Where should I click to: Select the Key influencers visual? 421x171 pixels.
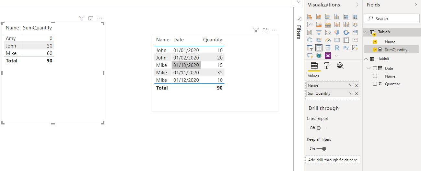pos(355,48)
